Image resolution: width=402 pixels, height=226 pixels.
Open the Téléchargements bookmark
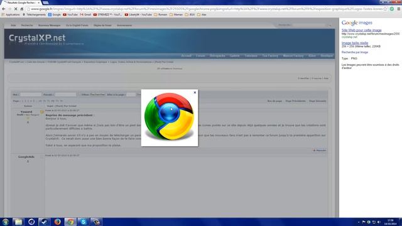(x=34, y=14)
